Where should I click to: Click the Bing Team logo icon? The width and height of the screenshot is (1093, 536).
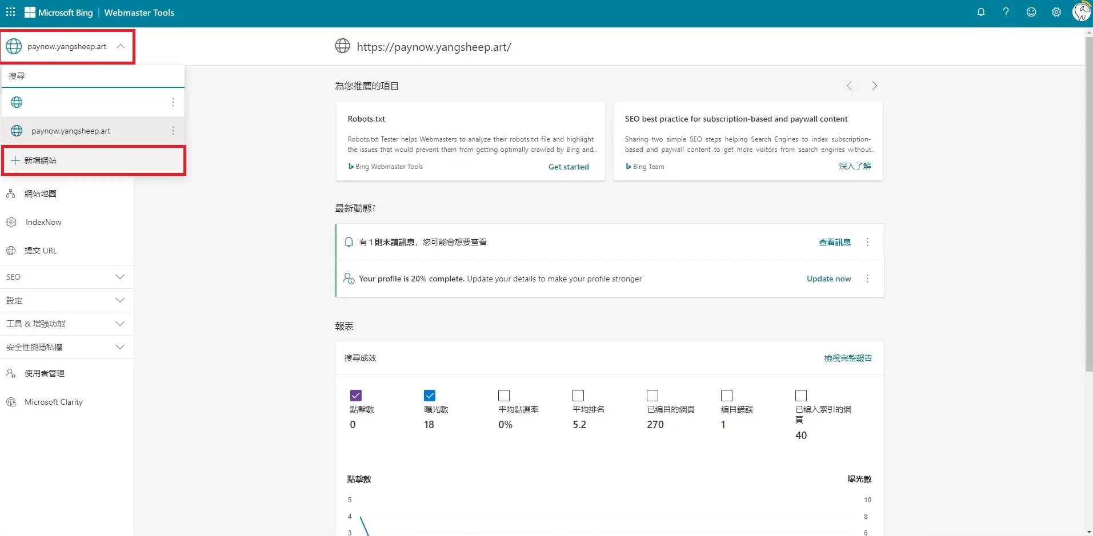pyautogui.click(x=628, y=166)
